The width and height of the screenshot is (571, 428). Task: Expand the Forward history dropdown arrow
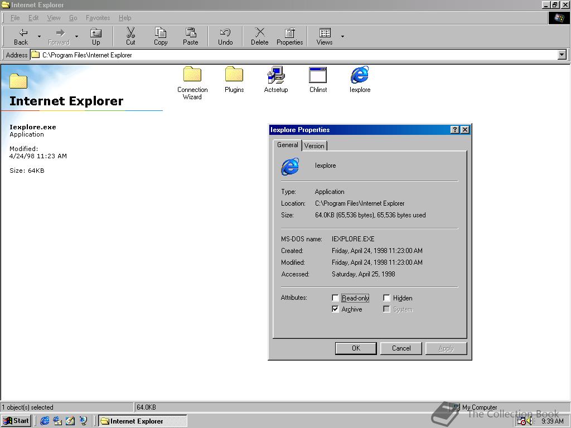pos(76,36)
